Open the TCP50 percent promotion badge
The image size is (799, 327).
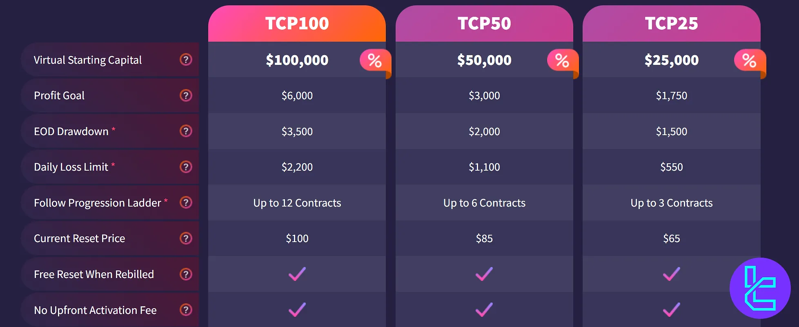pyautogui.click(x=562, y=61)
